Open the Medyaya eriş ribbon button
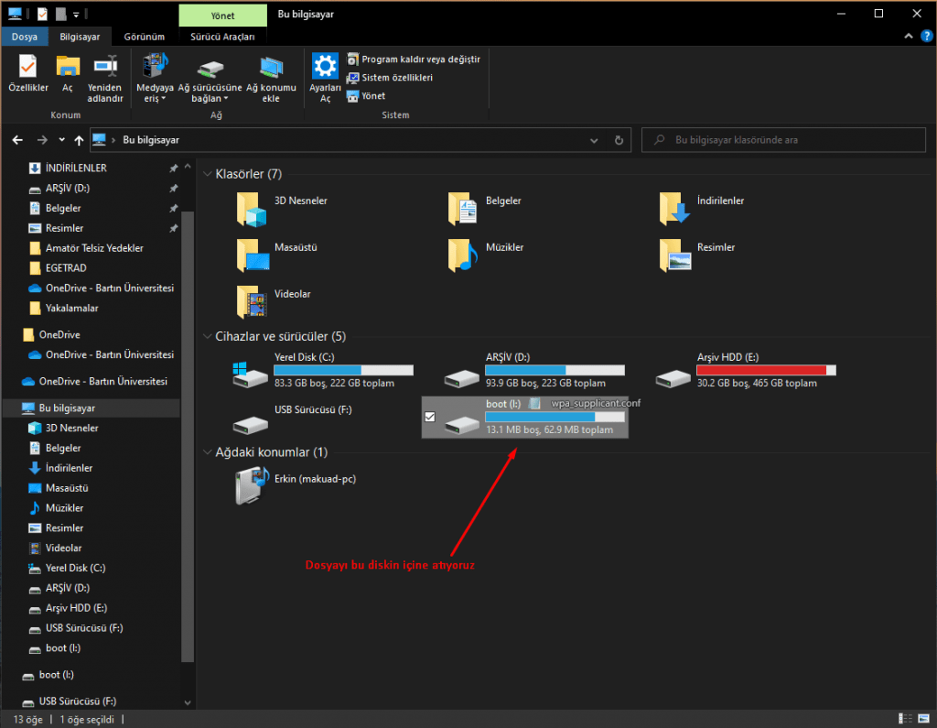Viewport: 937px width, 728px height. [155, 71]
